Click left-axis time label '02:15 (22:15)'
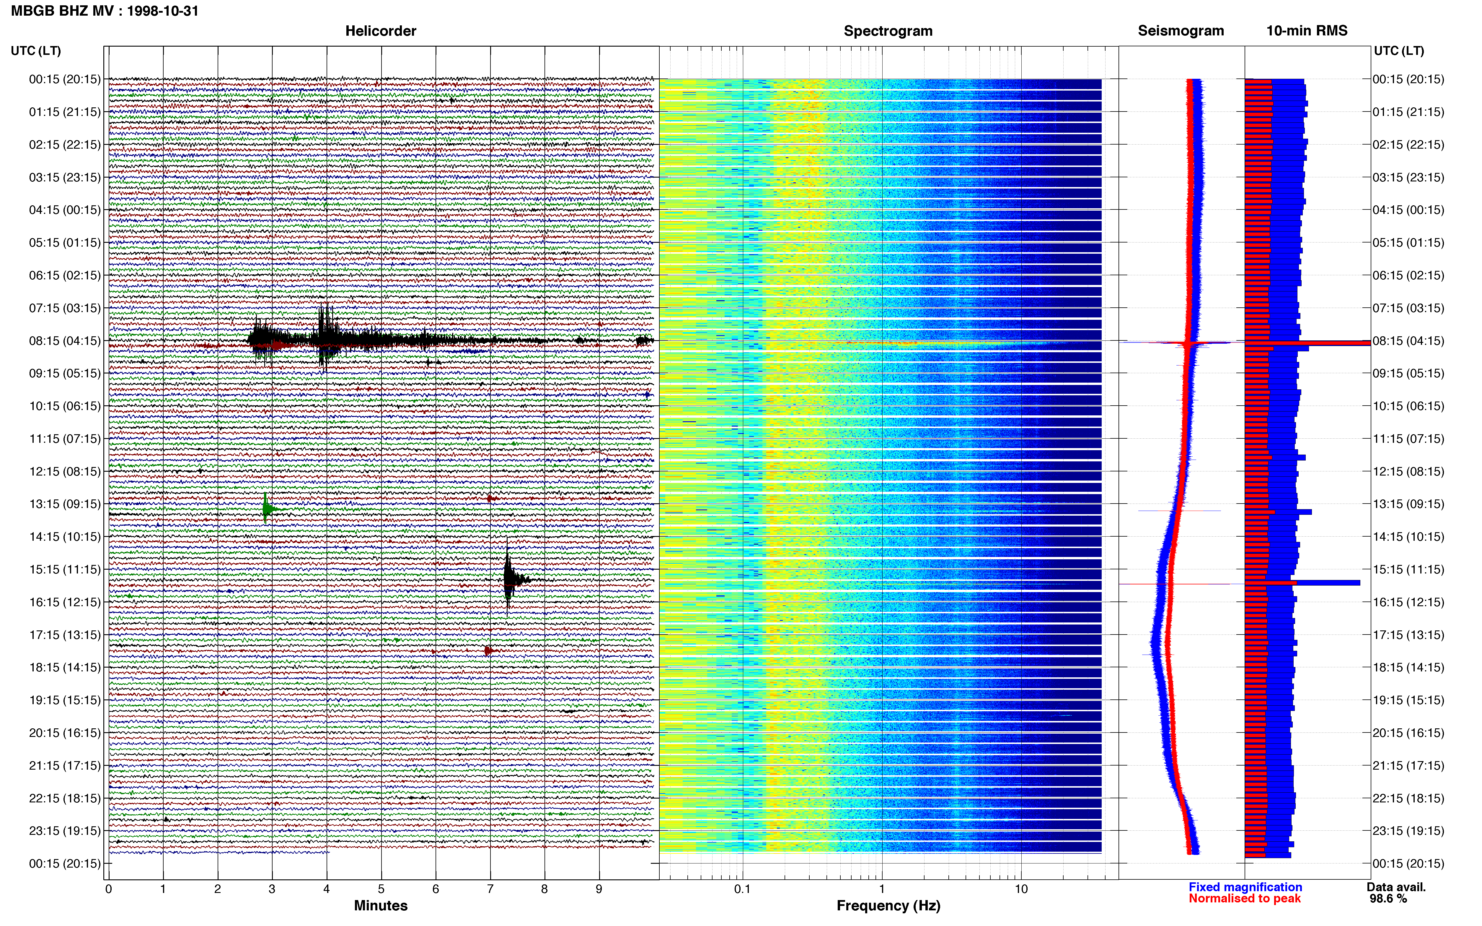 (x=64, y=145)
